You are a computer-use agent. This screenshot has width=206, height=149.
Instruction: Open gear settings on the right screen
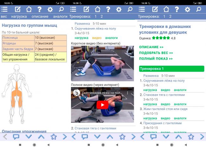click(188, 10)
